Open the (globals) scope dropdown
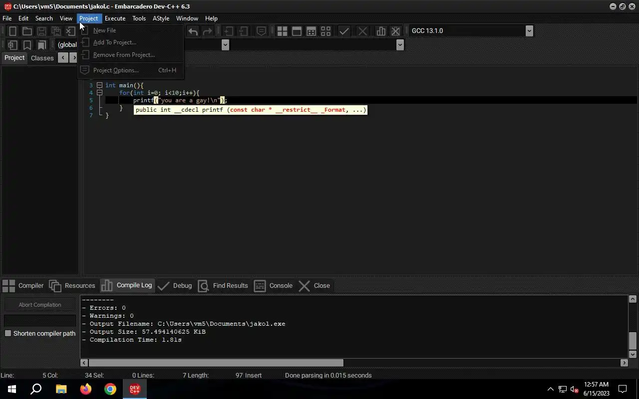The image size is (639, 399). (x=225, y=45)
